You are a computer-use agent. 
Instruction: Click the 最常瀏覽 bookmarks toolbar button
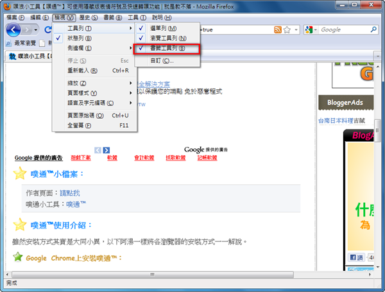click(x=21, y=44)
